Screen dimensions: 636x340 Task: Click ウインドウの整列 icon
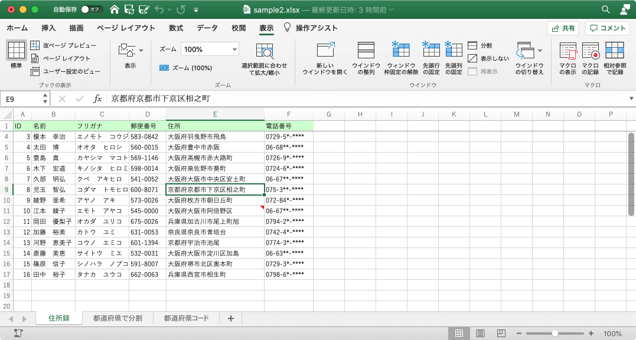coord(366,50)
